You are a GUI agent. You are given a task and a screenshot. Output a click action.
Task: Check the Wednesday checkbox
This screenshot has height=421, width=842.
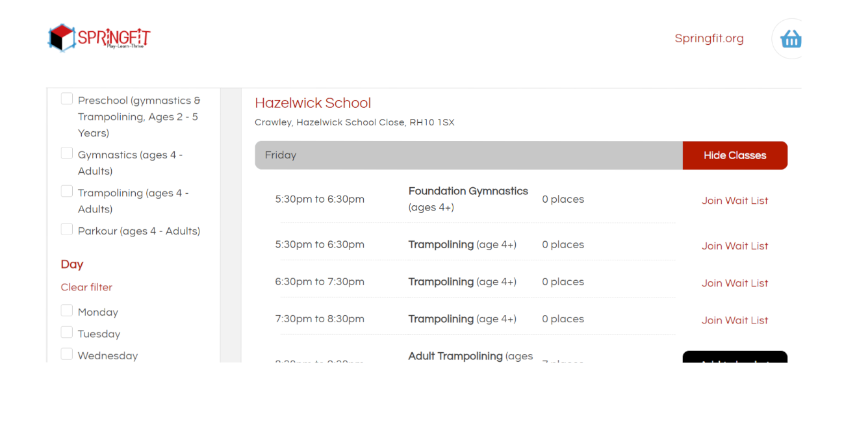pos(67,354)
